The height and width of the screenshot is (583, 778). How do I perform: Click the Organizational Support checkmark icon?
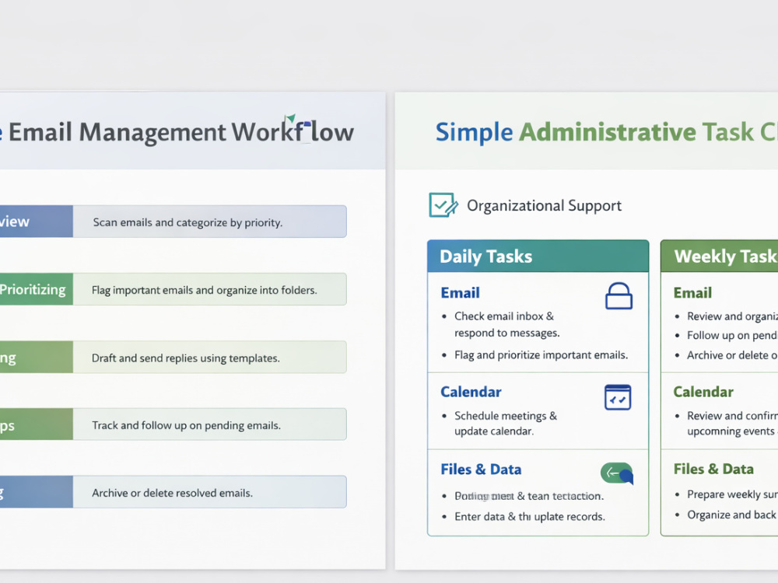click(x=443, y=204)
